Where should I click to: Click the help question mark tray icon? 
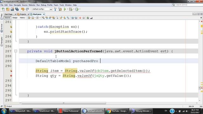(x=172, y=111)
